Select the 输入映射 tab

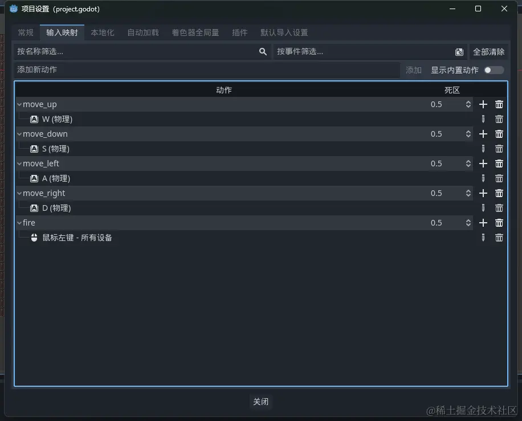[x=62, y=32]
